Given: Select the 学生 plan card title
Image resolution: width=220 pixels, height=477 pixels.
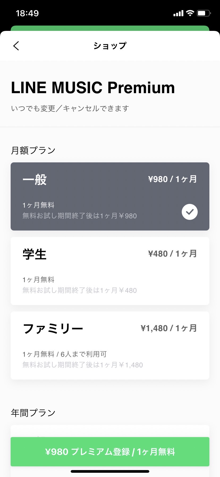Looking at the screenshot, I should click(x=35, y=254).
